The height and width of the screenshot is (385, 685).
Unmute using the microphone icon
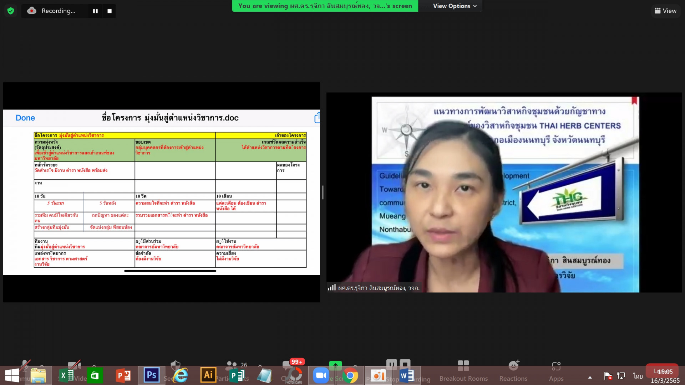click(x=25, y=364)
